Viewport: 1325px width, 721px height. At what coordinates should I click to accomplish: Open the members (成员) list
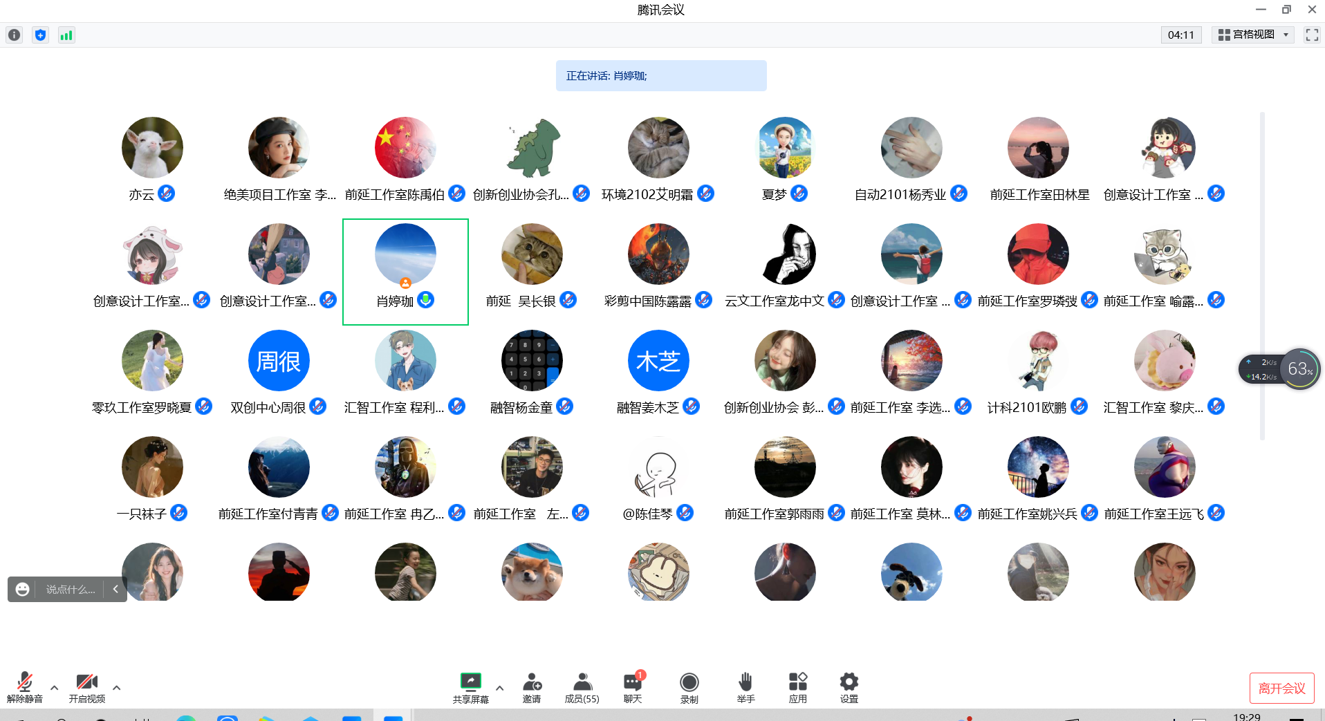pyautogui.click(x=582, y=687)
